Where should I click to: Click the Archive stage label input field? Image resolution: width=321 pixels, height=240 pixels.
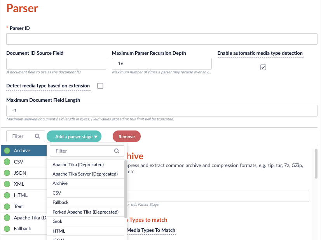218,197
